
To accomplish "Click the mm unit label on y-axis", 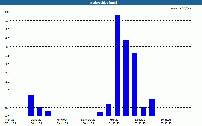I will pyautogui.click(x=7, y=12).
